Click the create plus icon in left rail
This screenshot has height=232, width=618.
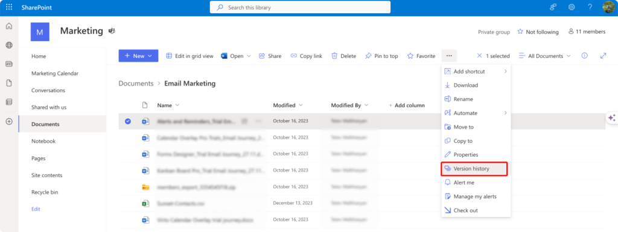(x=9, y=122)
